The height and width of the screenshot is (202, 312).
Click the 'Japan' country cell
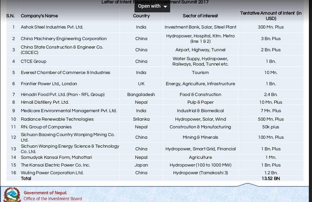point(141,165)
